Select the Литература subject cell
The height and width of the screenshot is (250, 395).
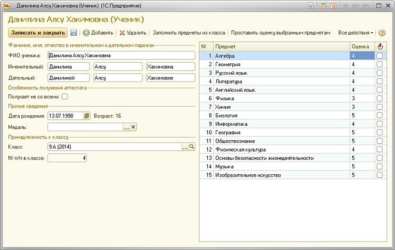282,81
